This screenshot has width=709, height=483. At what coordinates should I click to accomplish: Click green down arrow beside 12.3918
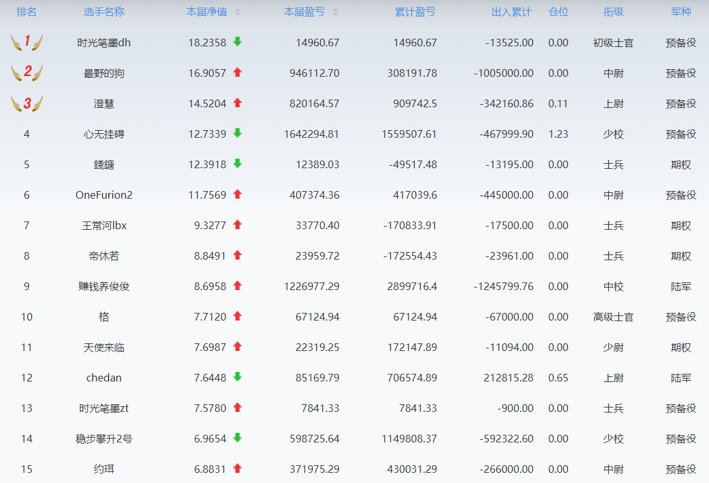(x=237, y=163)
